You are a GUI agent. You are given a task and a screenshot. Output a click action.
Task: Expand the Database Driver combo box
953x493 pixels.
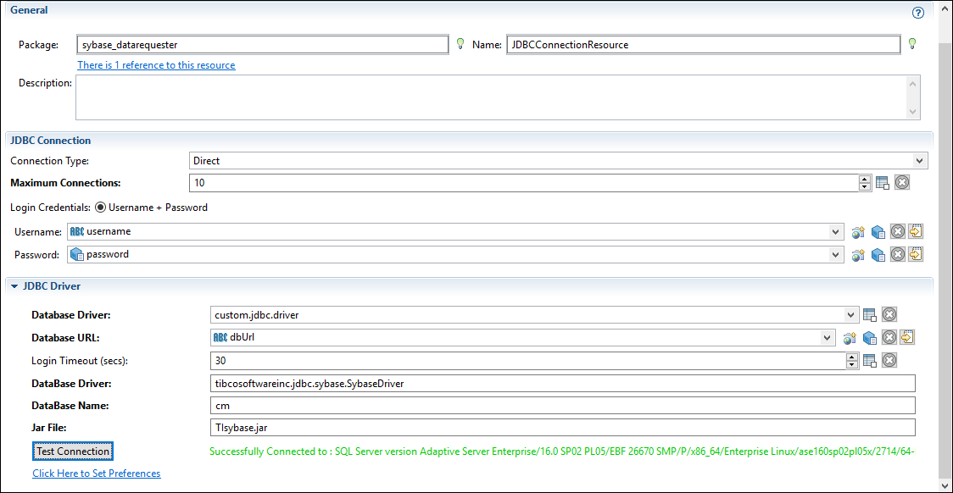[851, 315]
